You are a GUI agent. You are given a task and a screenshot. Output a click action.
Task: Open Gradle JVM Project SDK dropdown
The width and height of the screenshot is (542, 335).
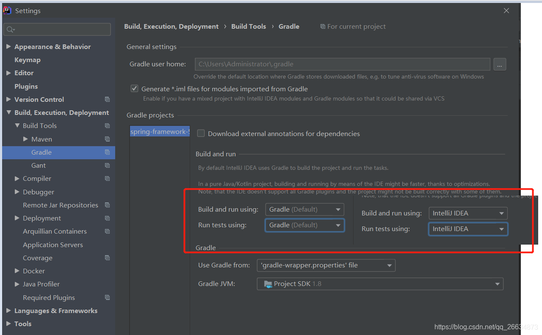[380, 284]
